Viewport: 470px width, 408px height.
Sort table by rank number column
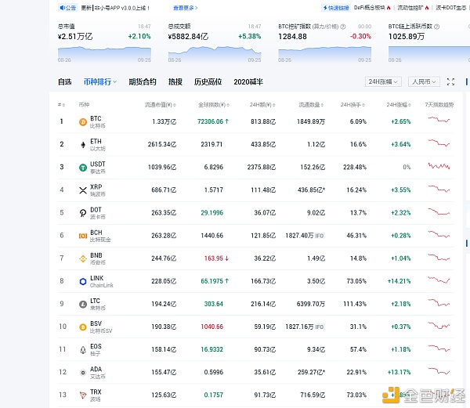(61, 105)
